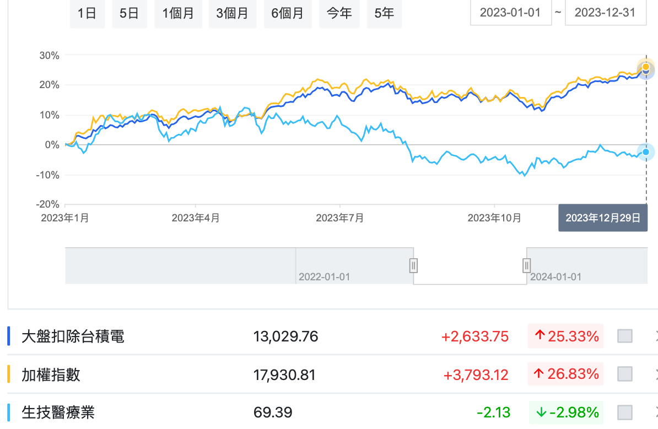
Task: Check the 生技醫療業 row checkbox
Action: [x=625, y=412]
